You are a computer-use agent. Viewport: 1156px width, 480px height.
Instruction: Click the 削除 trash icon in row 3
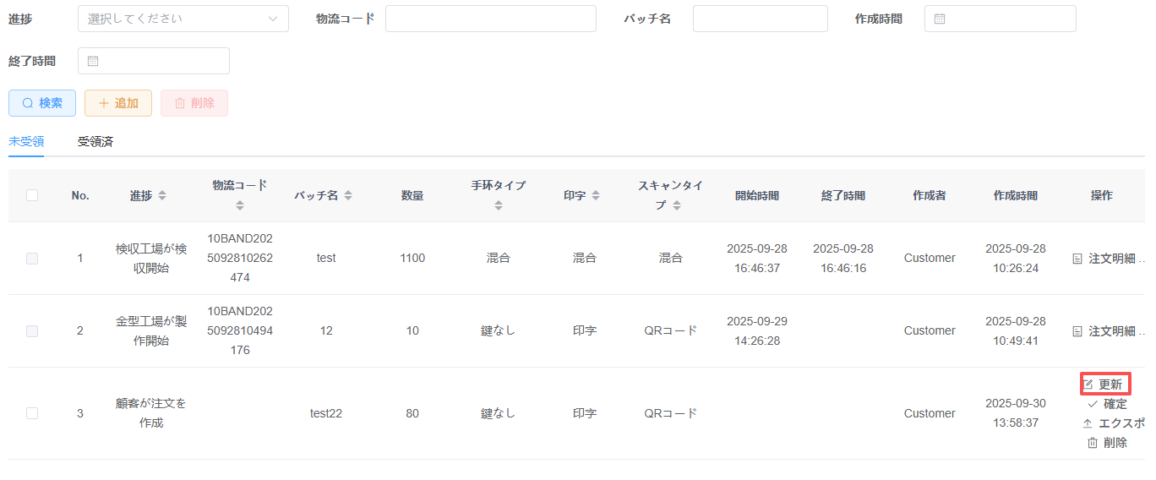pos(1093,443)
